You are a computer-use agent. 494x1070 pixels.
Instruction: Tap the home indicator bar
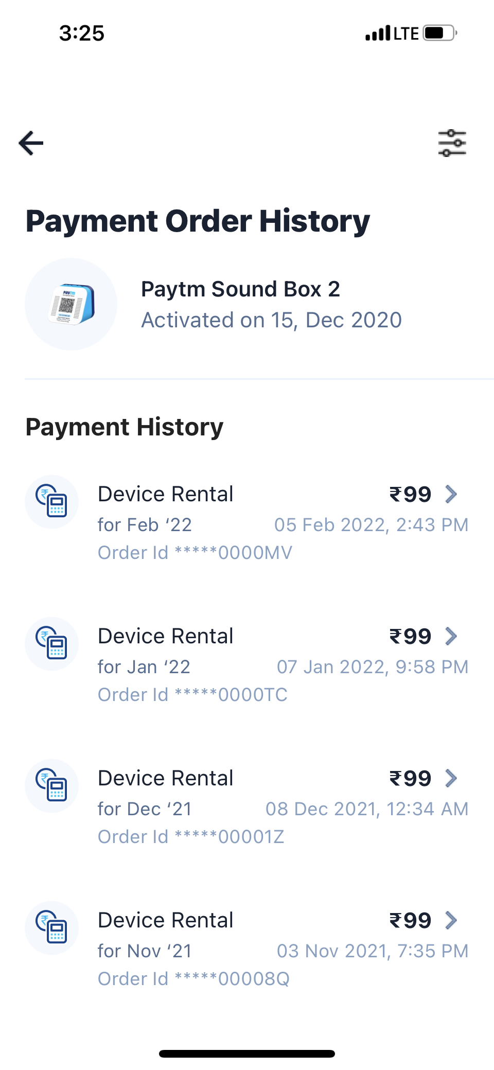247,1054
